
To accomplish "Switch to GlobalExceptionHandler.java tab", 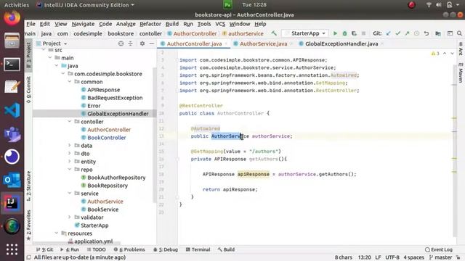I will [341, 43].
